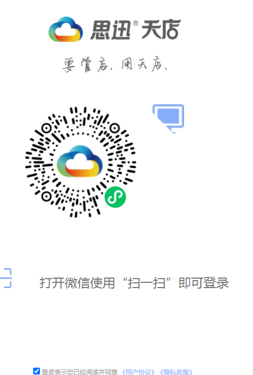Click the 登录表示您已经阅读并同意 checkbox label
Screen dimensions: 253x375
(79, 372)
